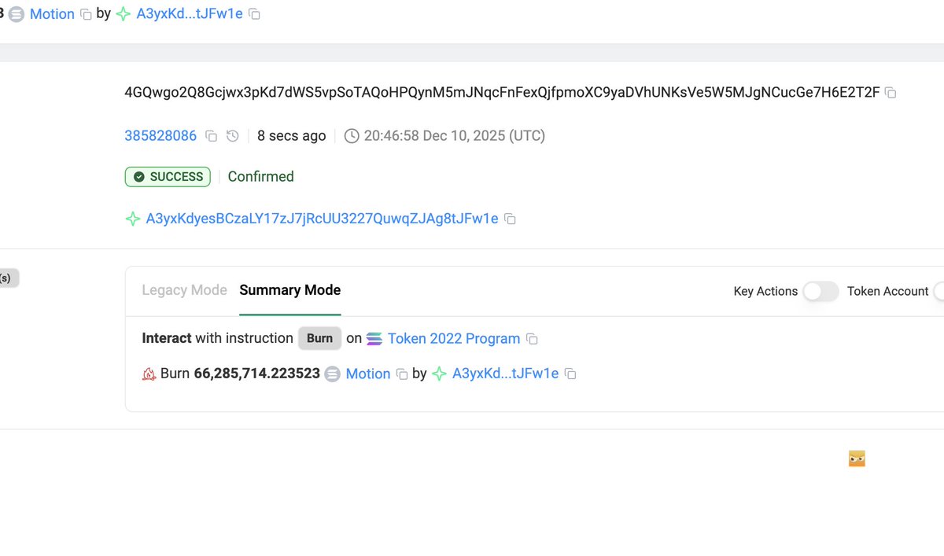
Task: Open A3yxKd...tJFw1e link in top header
Action: [190, 14]
